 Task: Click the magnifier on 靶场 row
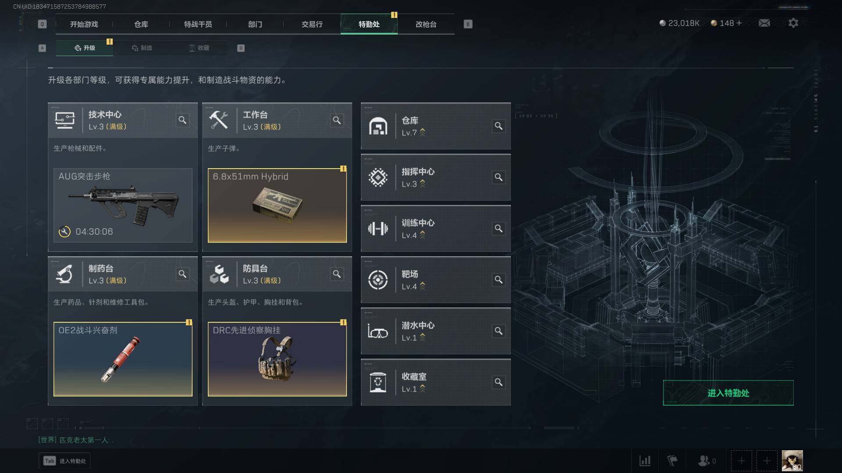(499, 280)
